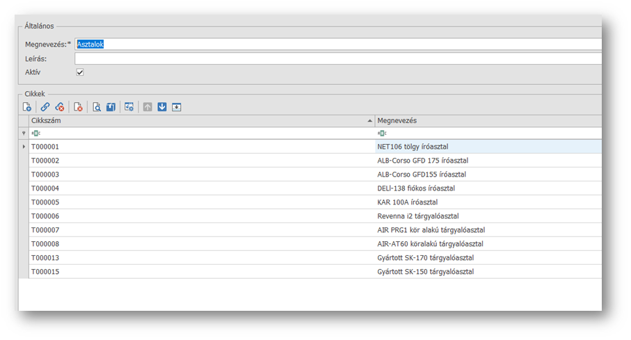This screenshot has width=631, height=340.
Task: Click the delete document icon
Action: point(79,107)
